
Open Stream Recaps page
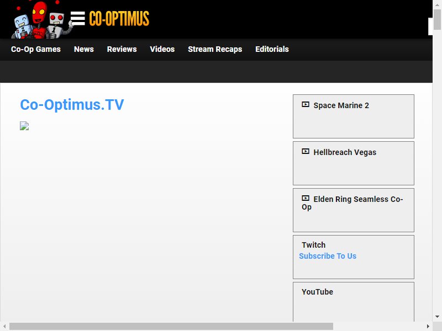pyautogui.click(x=215, y=49)
